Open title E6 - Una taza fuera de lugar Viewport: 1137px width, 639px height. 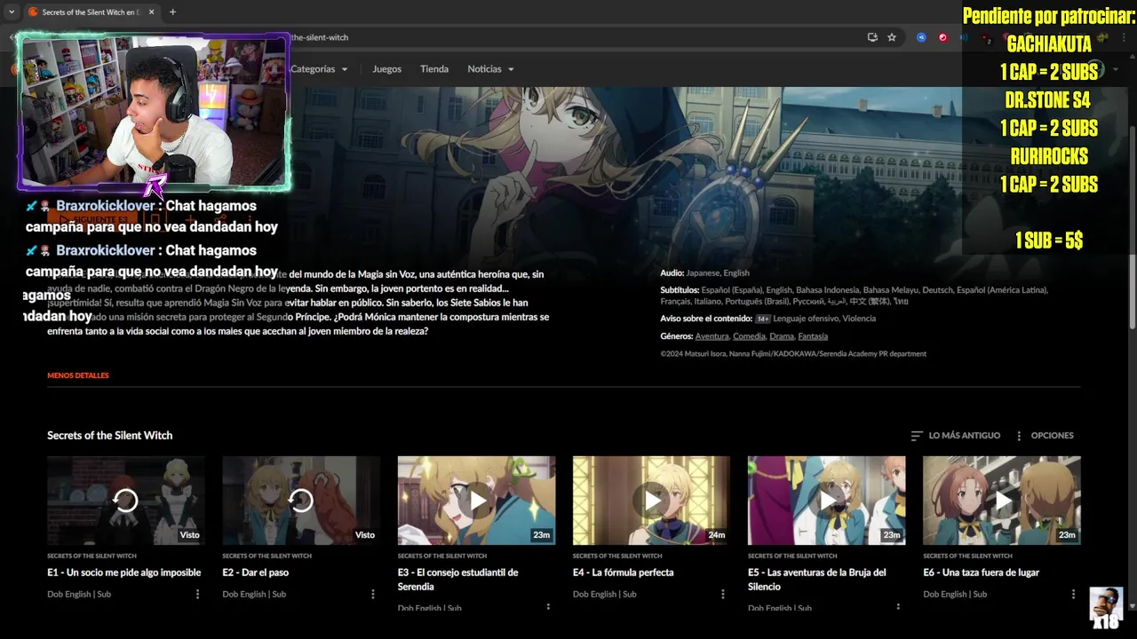(x=982, y=572)
